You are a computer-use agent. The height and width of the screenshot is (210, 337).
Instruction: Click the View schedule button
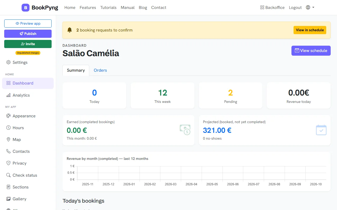click(x=311, y=51)
